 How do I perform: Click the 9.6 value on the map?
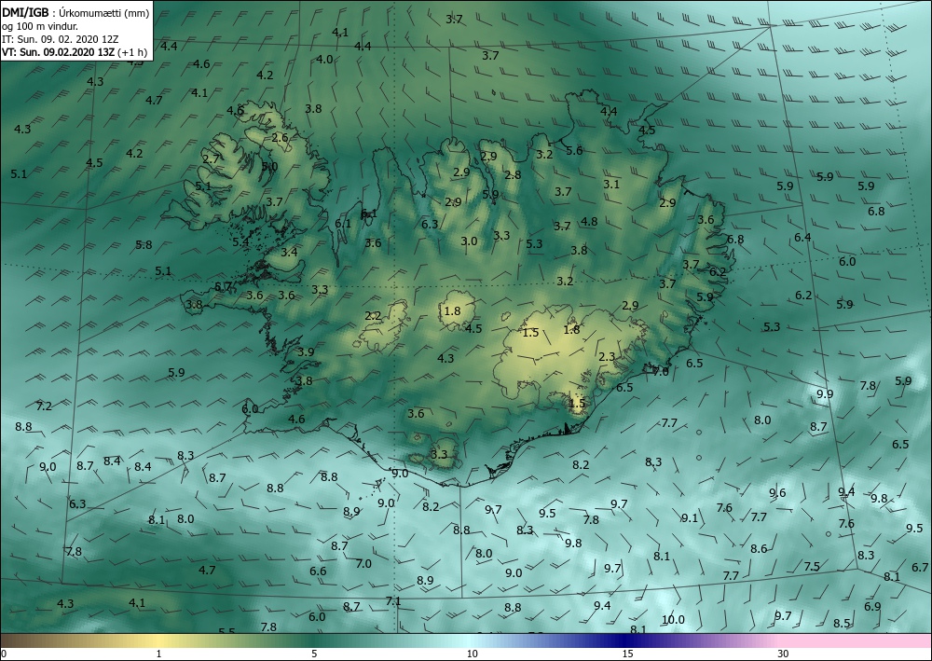point(777,492)
